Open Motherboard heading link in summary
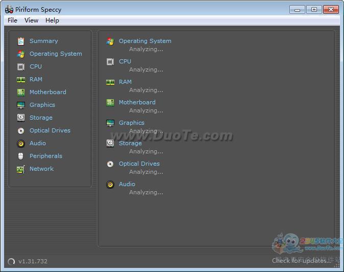 [137, 102]
